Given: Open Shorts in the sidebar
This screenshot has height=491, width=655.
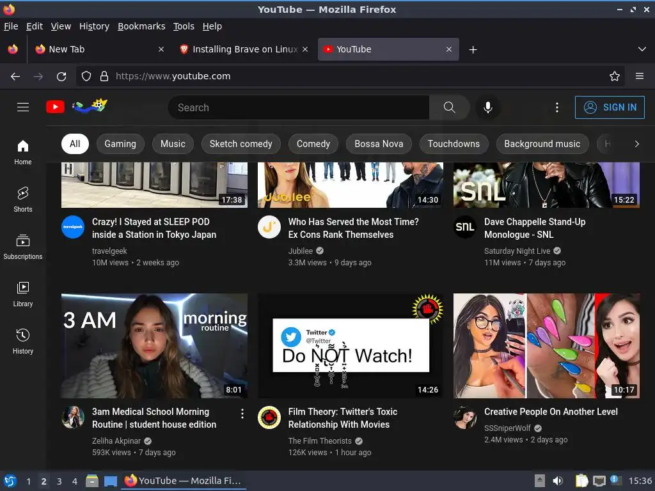Looking at the screenshot, I should point(23,199).
